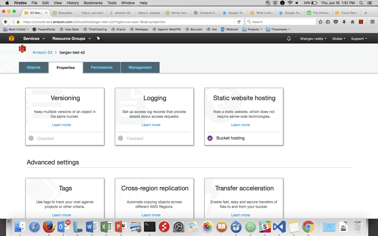This screenshot has width=378, height=236.
Task: Expand the Timesheets bookmarks folder
Action: coord(278,29)
